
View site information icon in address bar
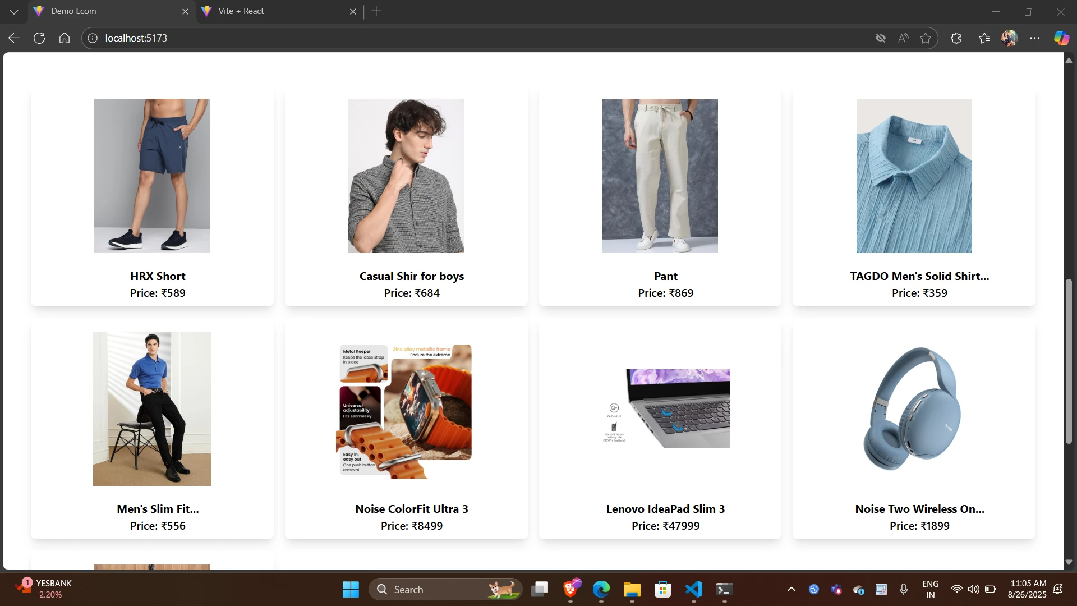(x=93, y=38)
